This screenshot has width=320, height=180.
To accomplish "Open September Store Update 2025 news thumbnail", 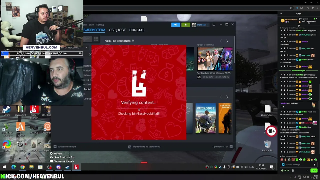I will (215, 59).
